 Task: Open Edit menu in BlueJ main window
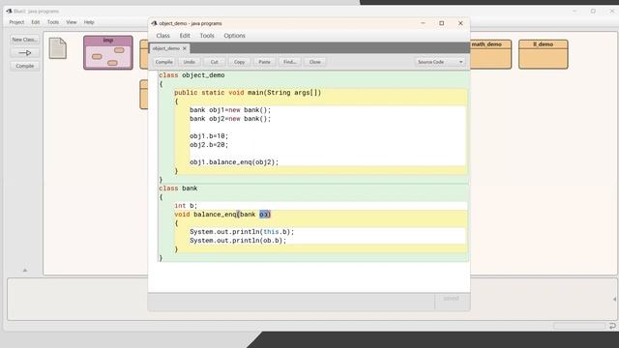pyautogui.click(x=36, y=22)
